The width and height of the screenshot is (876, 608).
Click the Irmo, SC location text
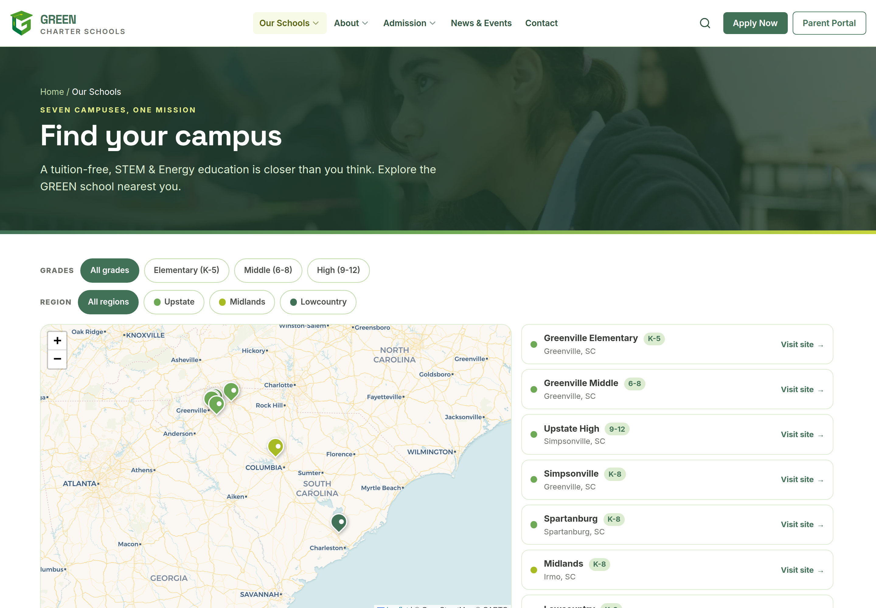(559, 577)
